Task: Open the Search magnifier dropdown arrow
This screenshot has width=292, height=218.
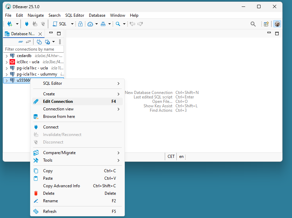Action: [x=124, y=24]
